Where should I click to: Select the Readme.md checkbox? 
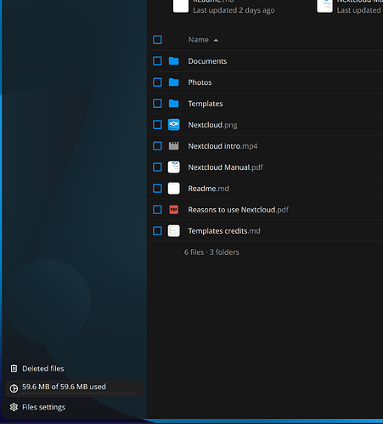[157, 189]
